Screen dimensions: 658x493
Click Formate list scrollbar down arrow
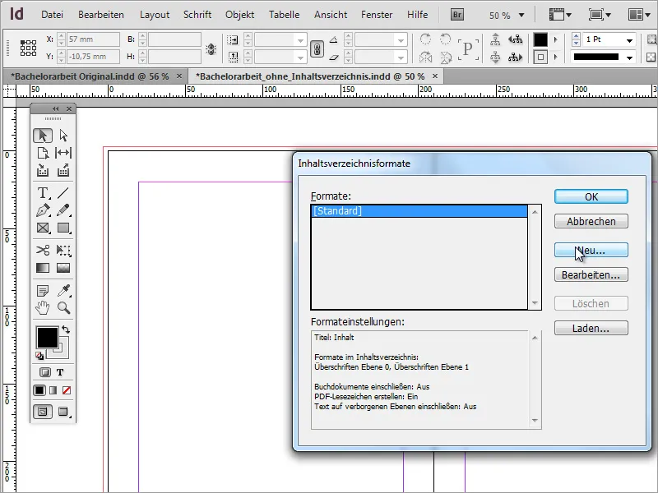535,302
